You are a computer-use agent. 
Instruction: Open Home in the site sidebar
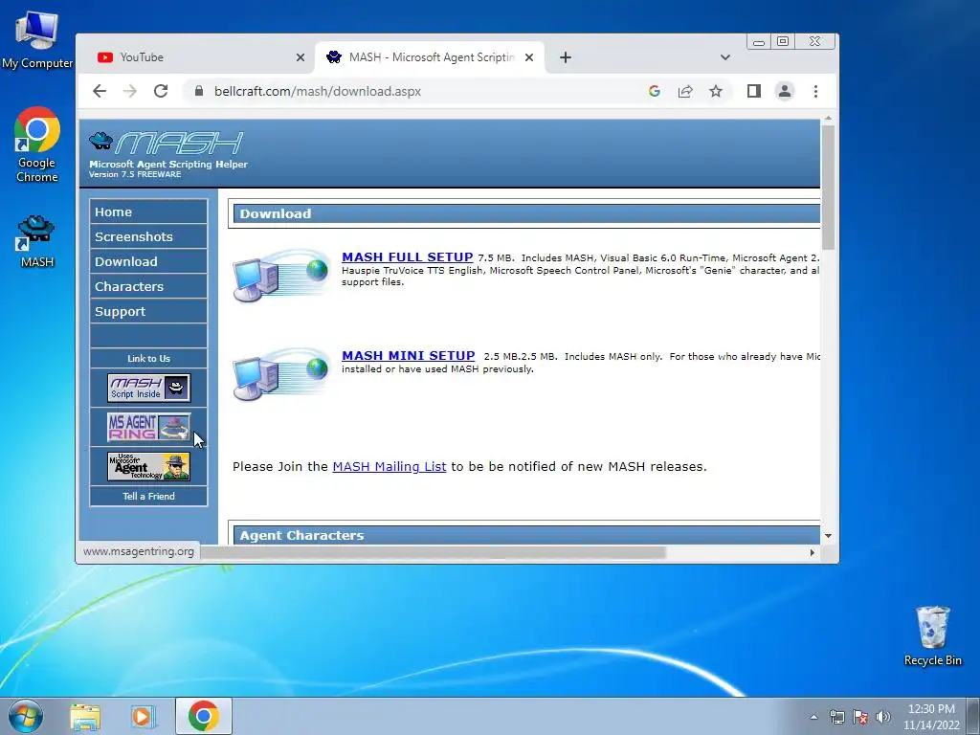148,212
